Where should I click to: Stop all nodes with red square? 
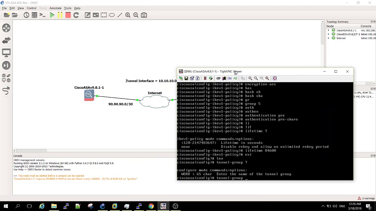pos(68,15)
